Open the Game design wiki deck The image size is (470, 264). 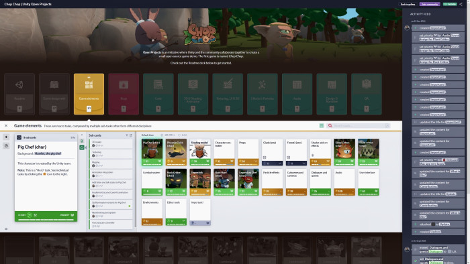click(54, 94)
